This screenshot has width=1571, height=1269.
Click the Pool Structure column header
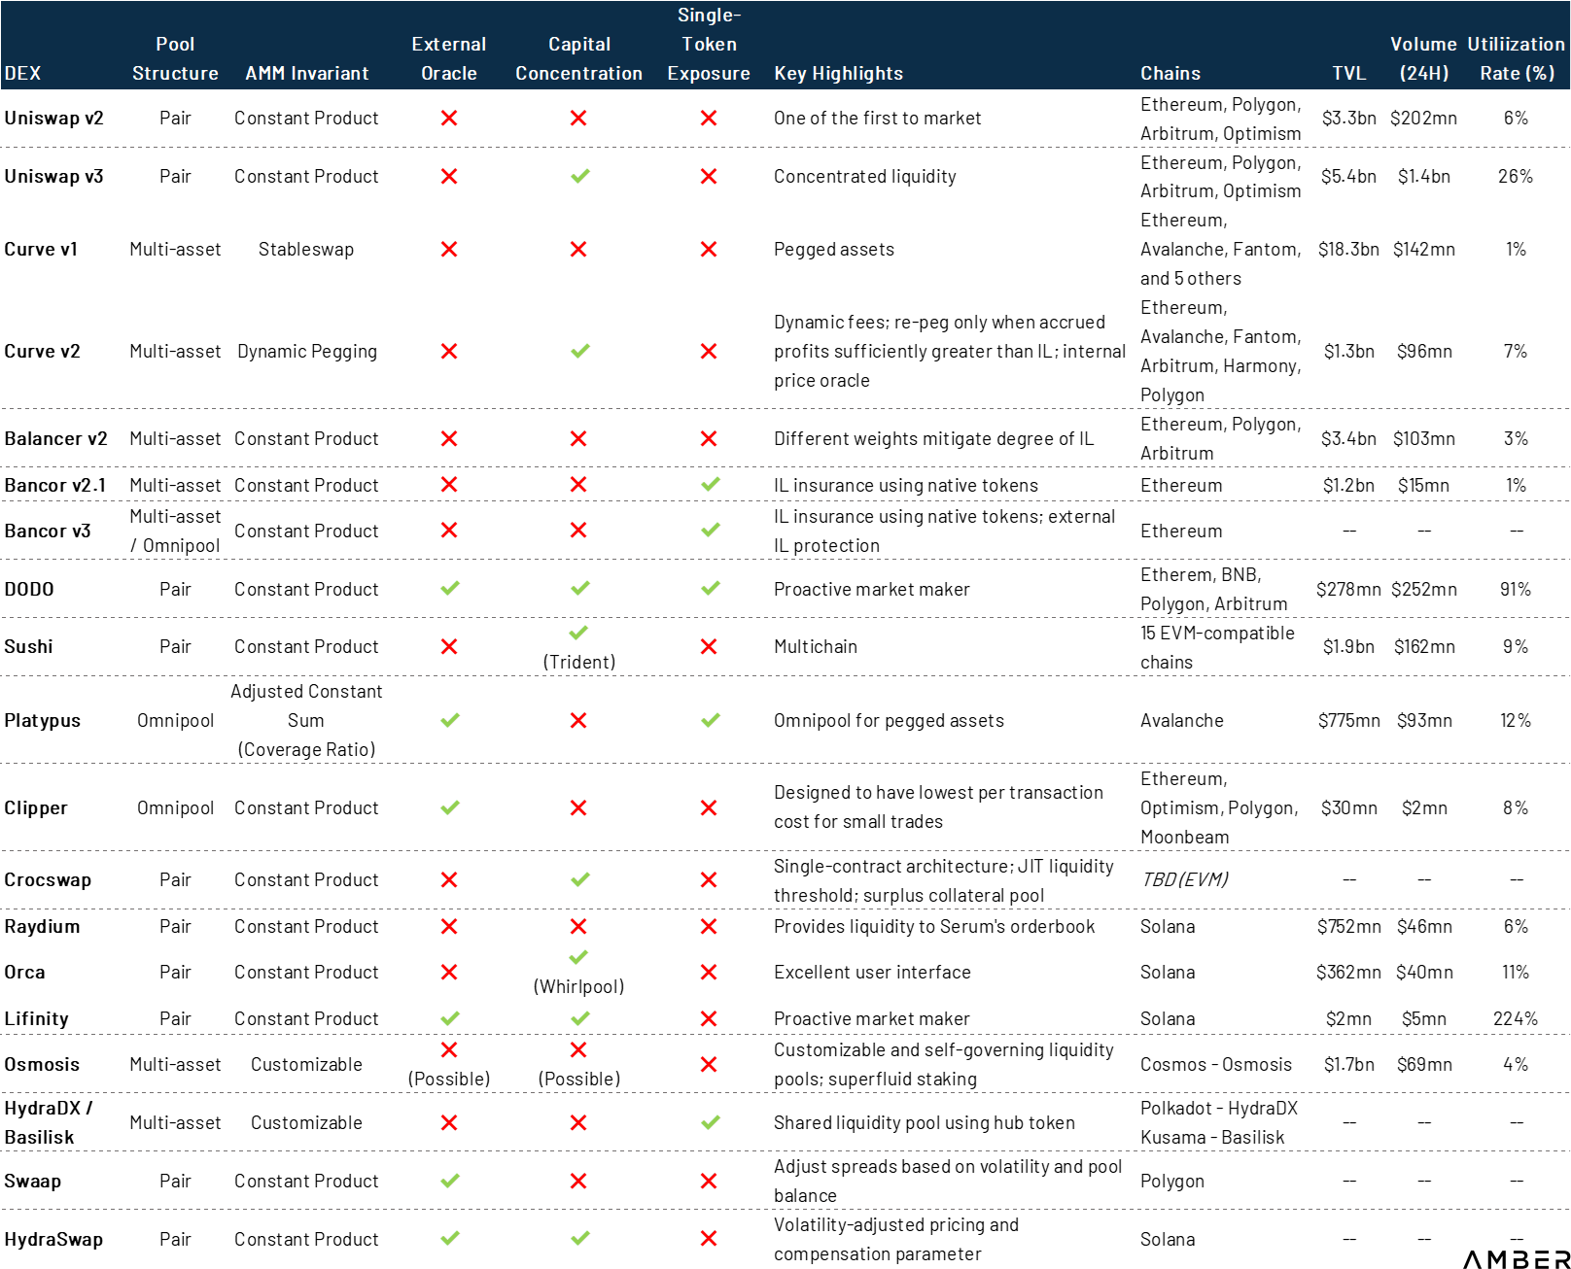[175, 58]
